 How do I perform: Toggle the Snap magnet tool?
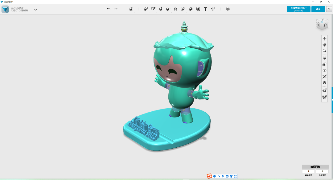pos(213,9)
